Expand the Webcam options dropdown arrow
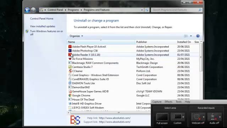The image size is (227, 128). [204, 117]
